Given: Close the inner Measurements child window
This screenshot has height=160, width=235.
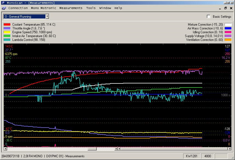Looking at the screenshot, I should 231,8.
